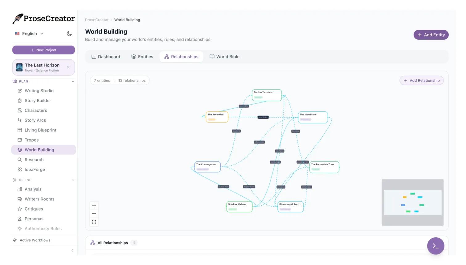Zoom in on the relationship graph

[x=94, y=206]
